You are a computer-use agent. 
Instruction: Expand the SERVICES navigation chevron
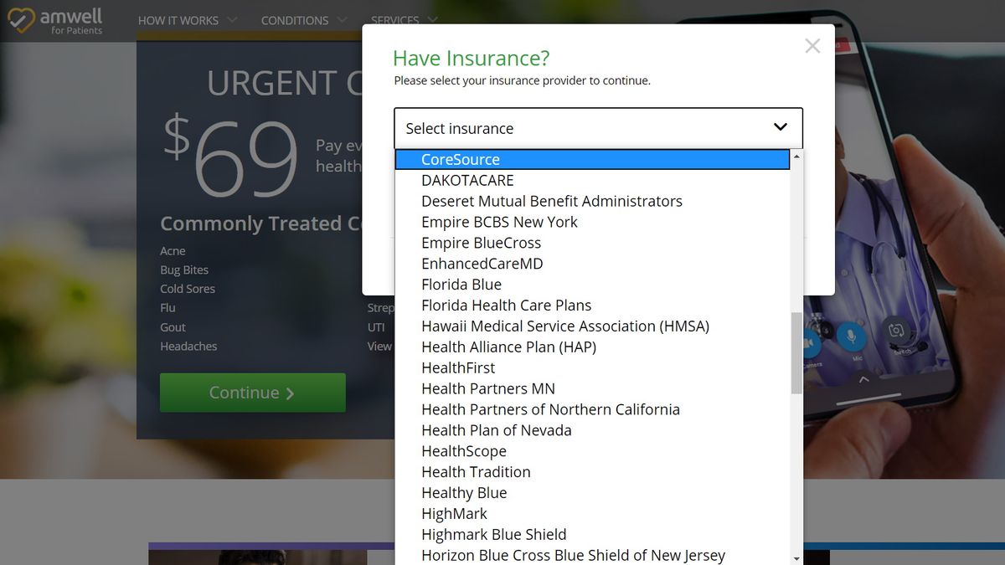tap(432, 20)
